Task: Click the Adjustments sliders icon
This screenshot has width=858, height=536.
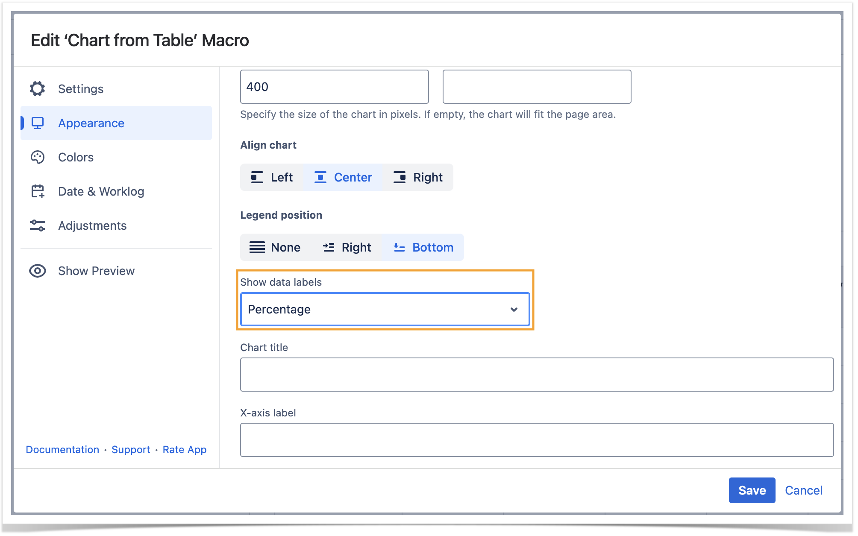Action: (38, 226)
